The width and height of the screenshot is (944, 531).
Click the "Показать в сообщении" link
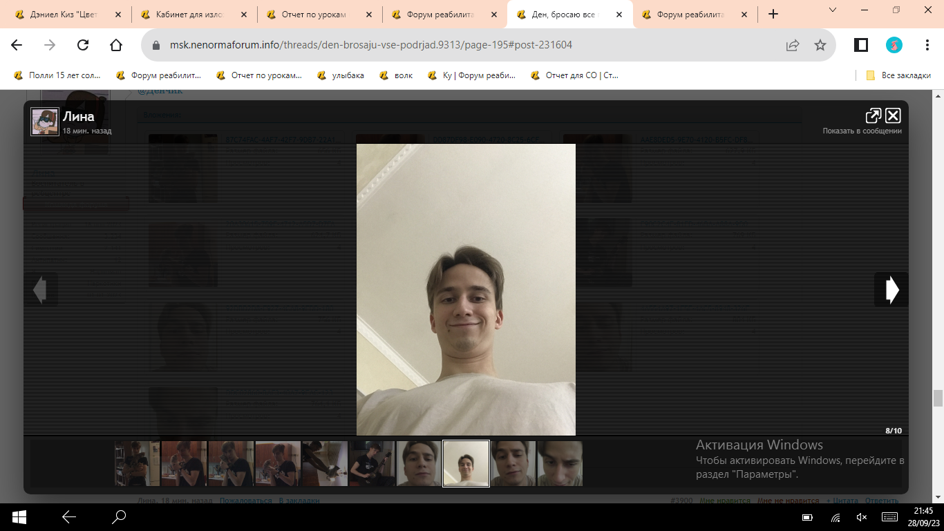[862, 131]
